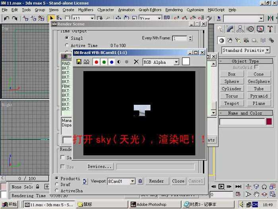This screenshot has height=209, width=278.
Task: Select the Geometry sphere category icon
Action: coord(221,41)
